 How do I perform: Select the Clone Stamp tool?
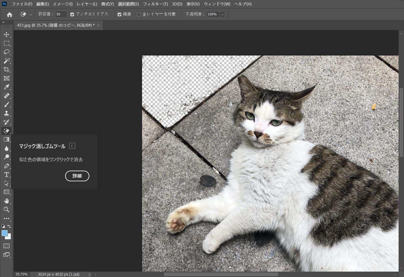pos(6,113)
